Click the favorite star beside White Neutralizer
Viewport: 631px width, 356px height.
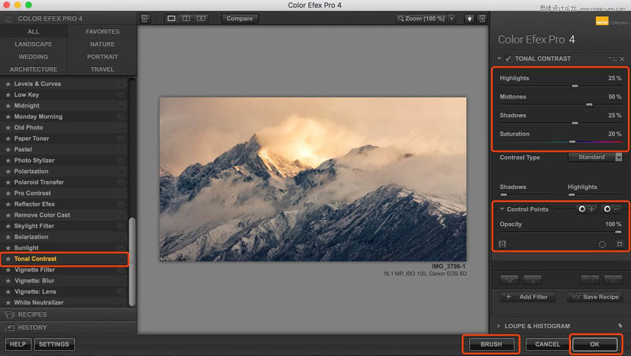[8, 303]
